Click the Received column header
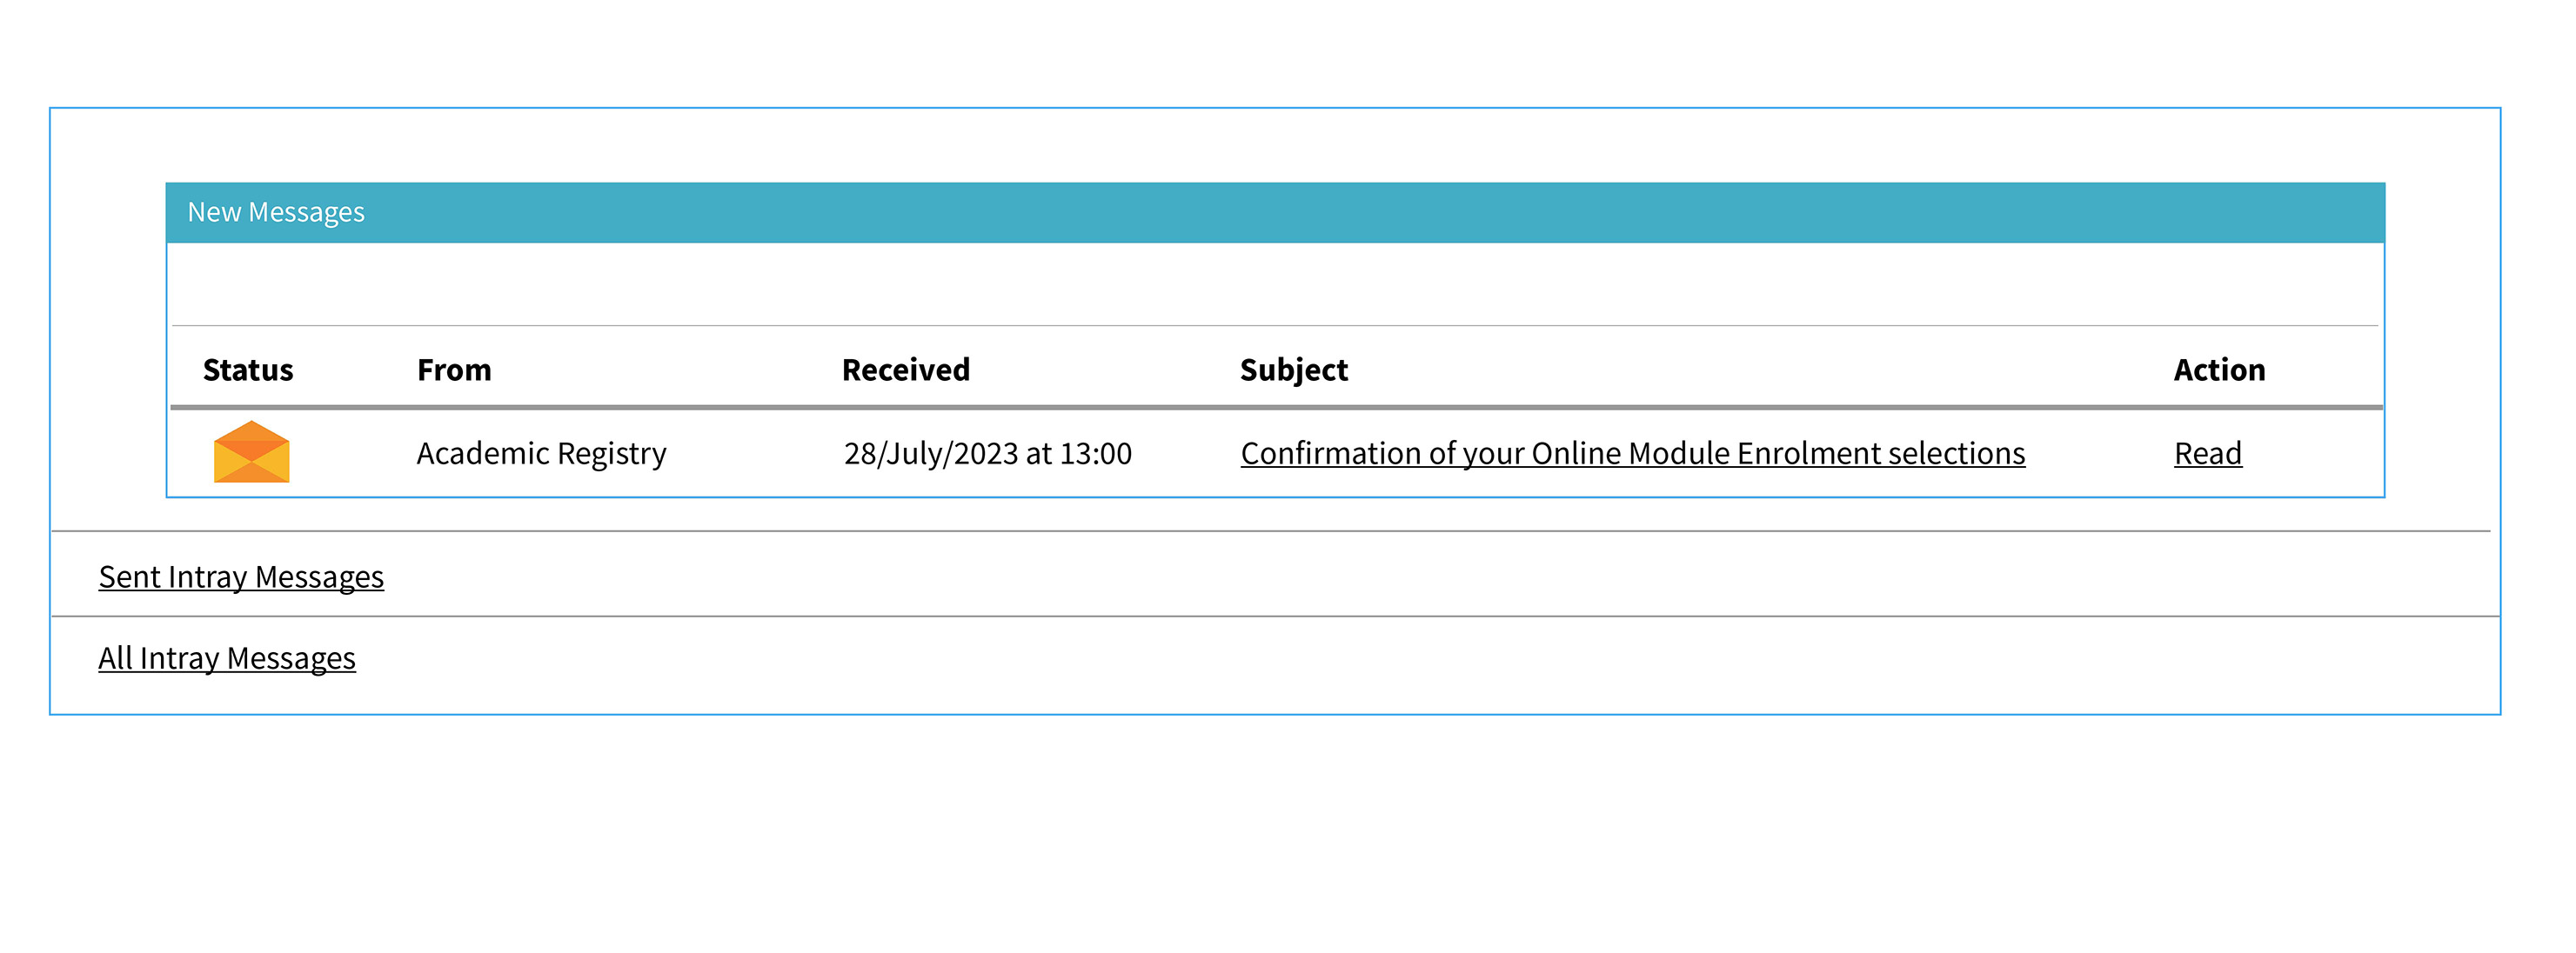Viewport: 2576px width, 953px height. pos(906,370)
